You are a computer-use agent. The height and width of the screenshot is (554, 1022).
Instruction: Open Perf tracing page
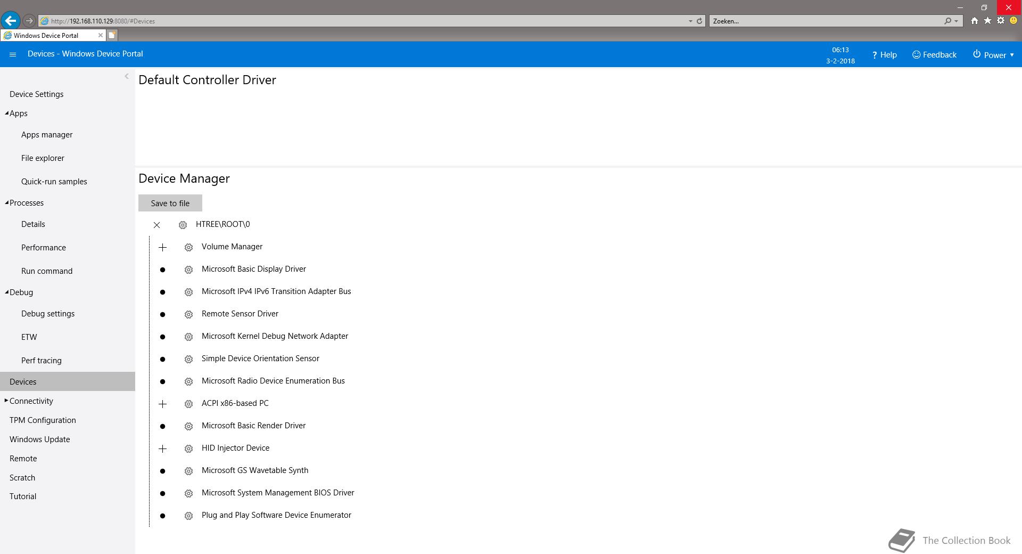tap(42, 361)
